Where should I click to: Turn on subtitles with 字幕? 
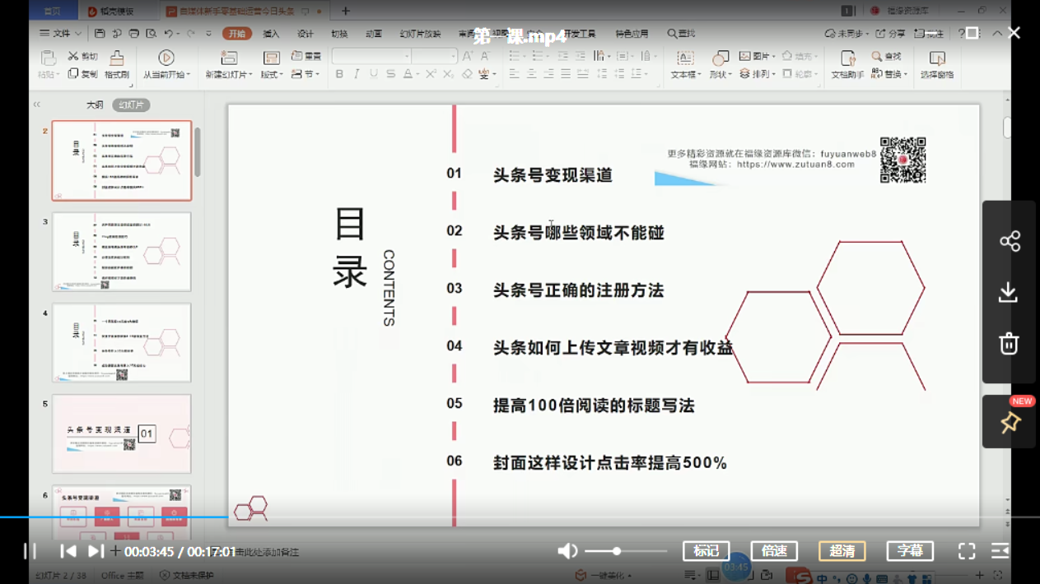point(910,551)
